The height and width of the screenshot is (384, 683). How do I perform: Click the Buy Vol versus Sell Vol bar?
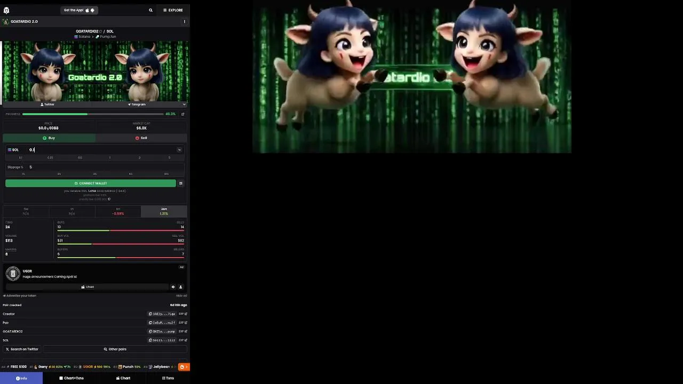121,244
